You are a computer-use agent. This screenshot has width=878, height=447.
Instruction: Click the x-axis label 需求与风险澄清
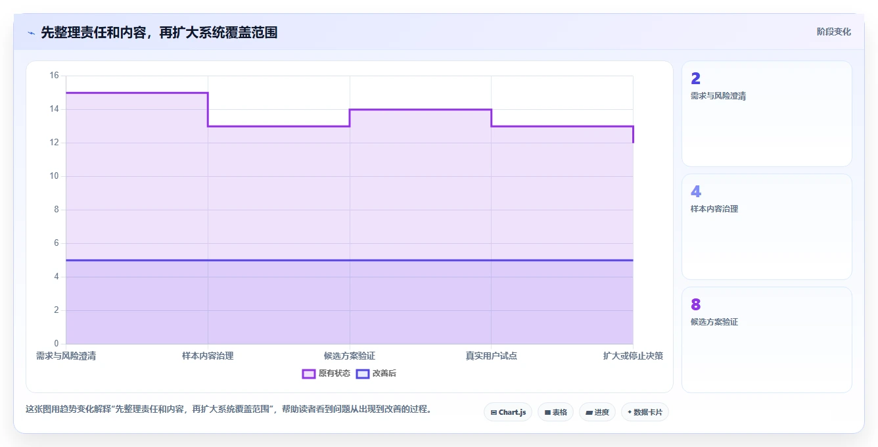click(66, 356)
